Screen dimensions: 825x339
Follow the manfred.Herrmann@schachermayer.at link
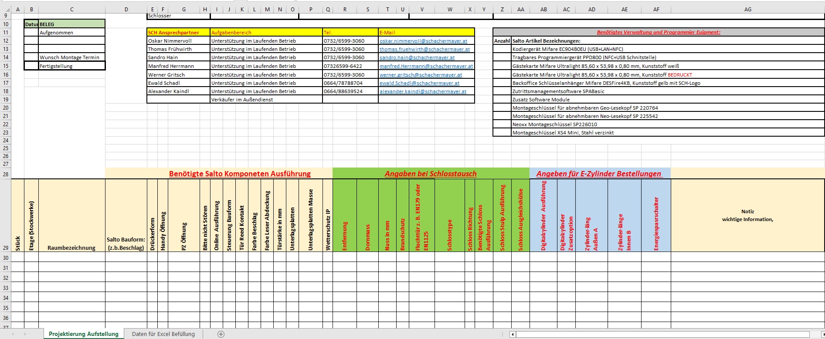[x=426, y=66]
